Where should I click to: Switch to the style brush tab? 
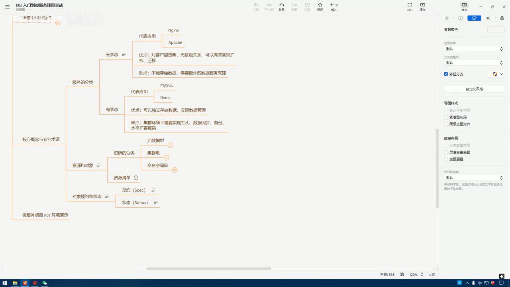(447, 18)
